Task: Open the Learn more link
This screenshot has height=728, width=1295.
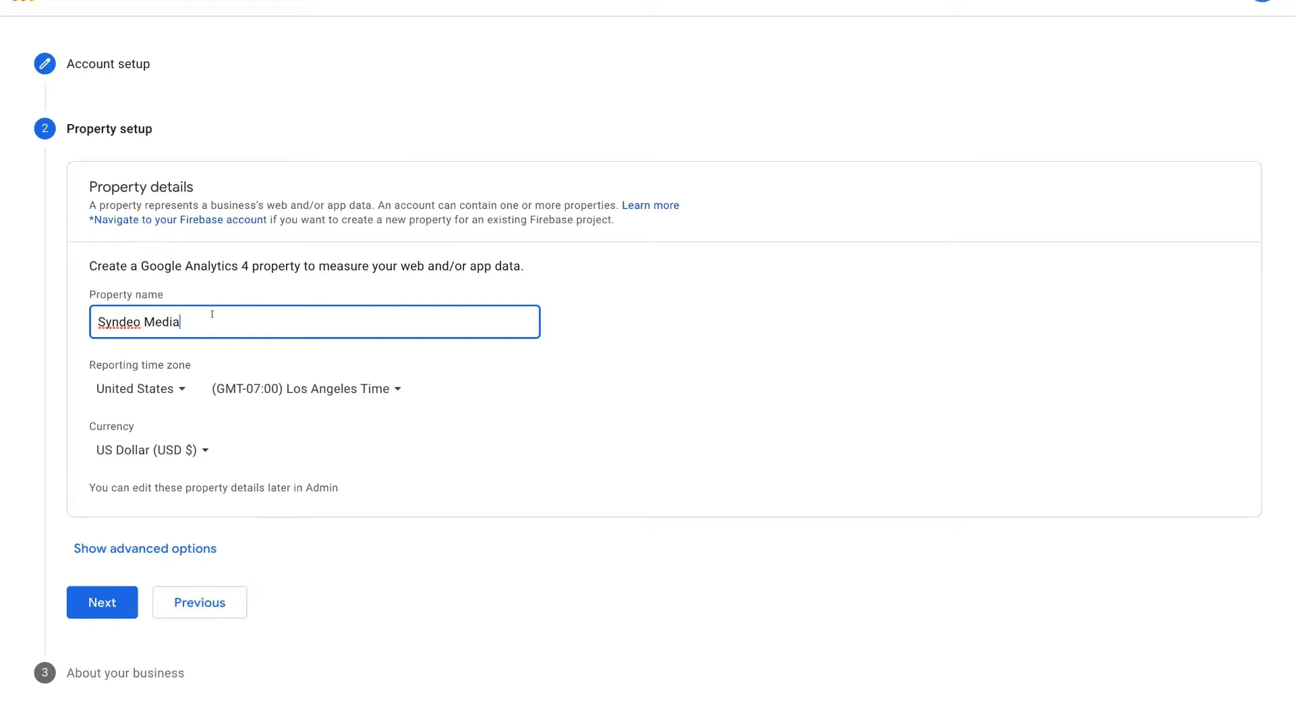Action: (650, 206)
